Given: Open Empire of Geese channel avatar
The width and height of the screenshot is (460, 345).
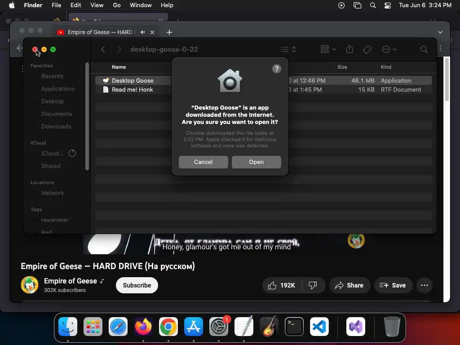Looking at the screenshot, I should point(29,285).
